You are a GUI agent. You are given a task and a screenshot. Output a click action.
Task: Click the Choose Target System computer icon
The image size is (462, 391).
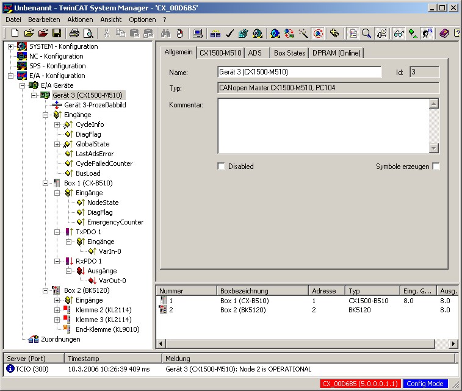pyautogui.click(x=197, y=34)
